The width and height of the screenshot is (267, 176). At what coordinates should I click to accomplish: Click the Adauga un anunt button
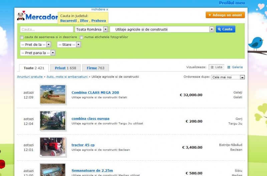225,15
